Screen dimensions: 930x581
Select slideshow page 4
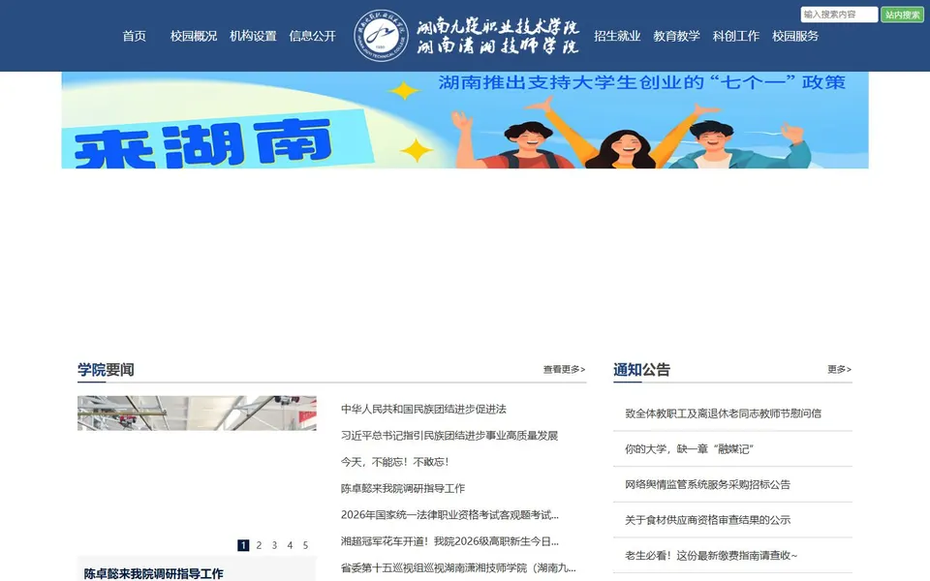tap(290, 545)
